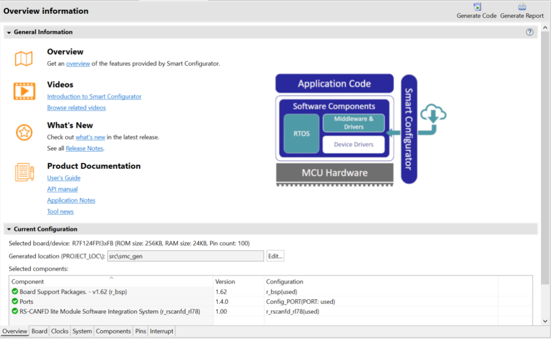
Task: Open the User's Guide link
Action: pos(64,178)
